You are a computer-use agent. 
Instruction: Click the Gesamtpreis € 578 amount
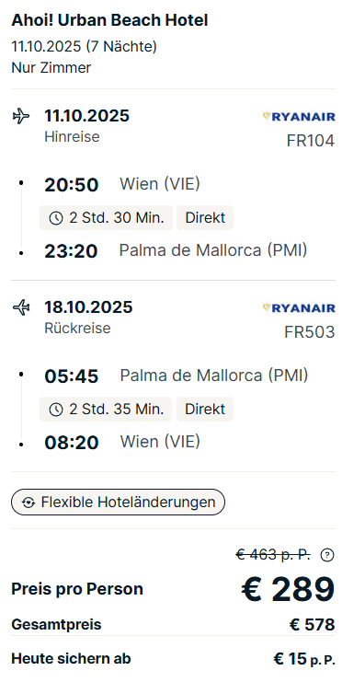click(312, 625)
